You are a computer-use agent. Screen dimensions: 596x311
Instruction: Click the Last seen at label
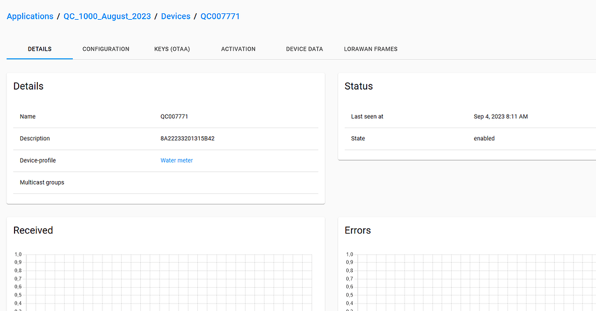click(x=367, y=116)
